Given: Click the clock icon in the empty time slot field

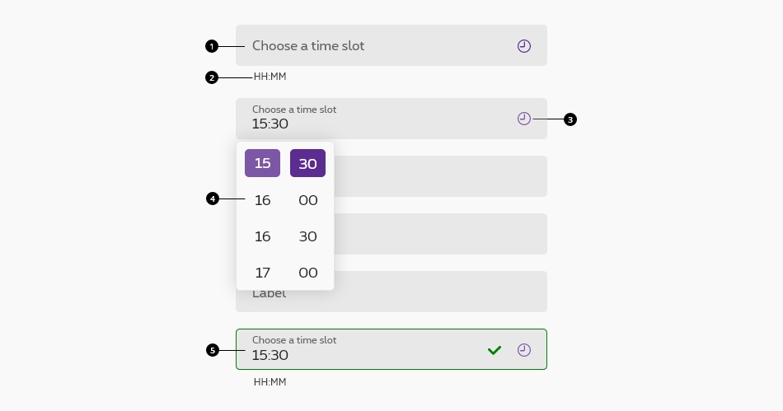Looking at the screenshot, I should click(524, 46).
